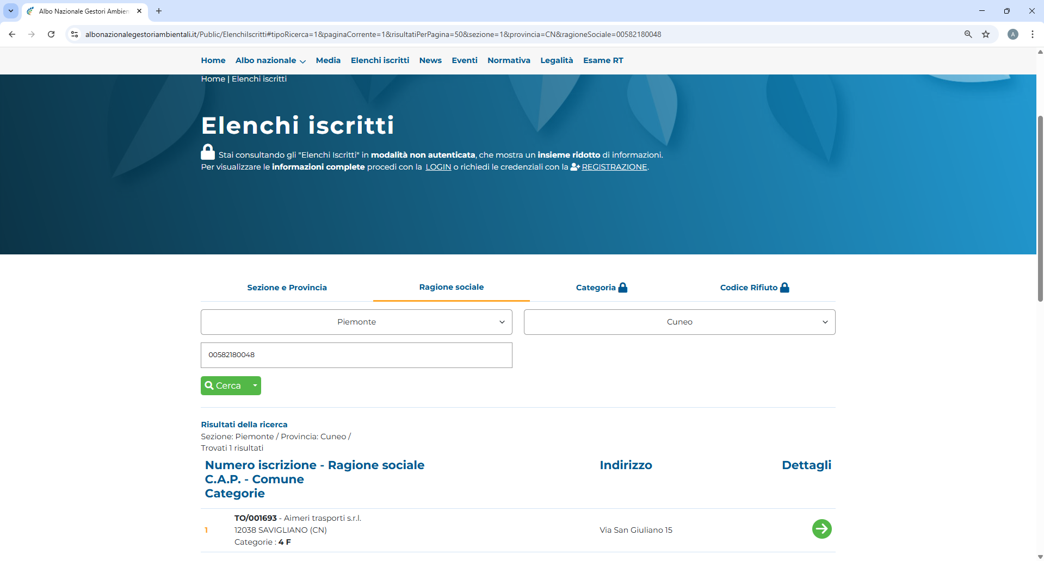Select the locked Categoria tab
Image resolution: width=1044 pixels, height=561 pixels.
[x=601, y=288]
